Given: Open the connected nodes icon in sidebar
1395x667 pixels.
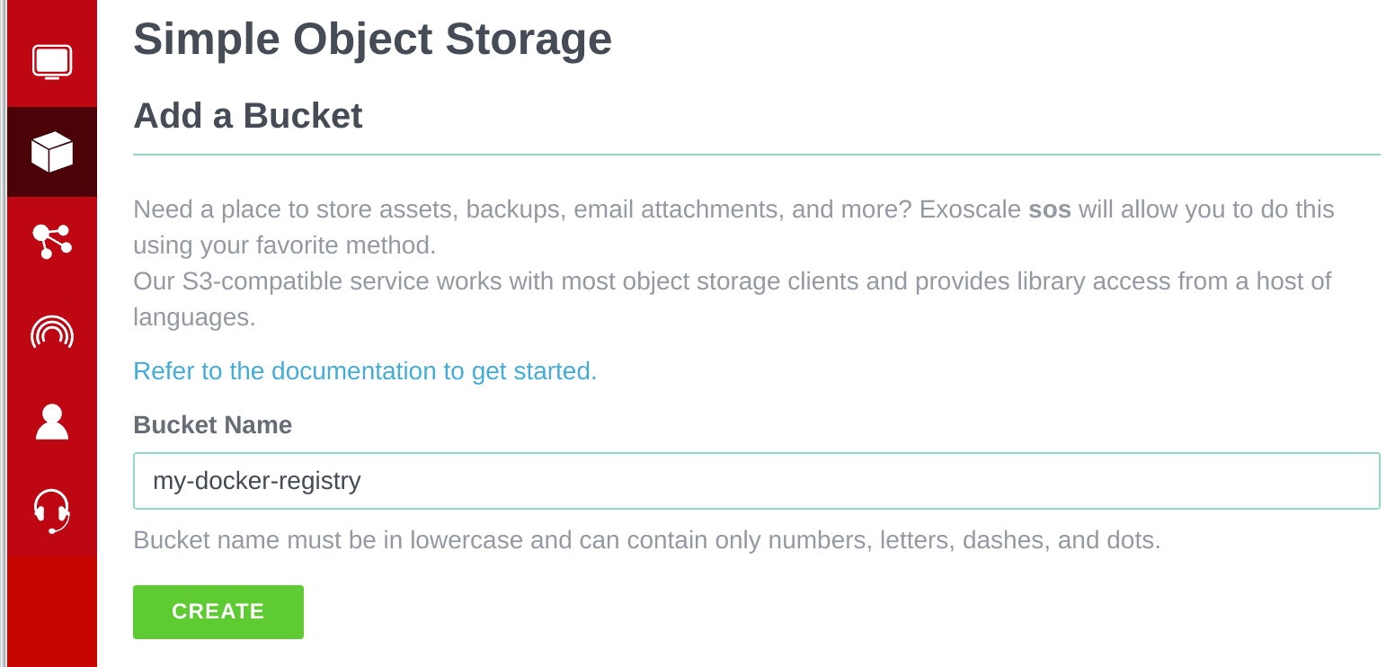Looking at the screenshot, I should click(x=51, y=241).
